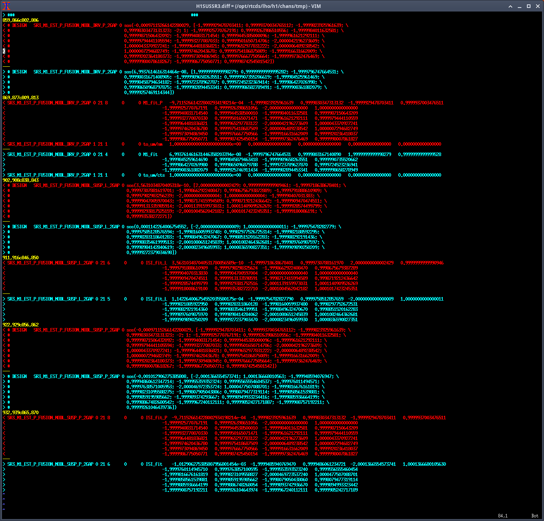
Task: Minimize the VIM terminal window
Action: (520, 6)
